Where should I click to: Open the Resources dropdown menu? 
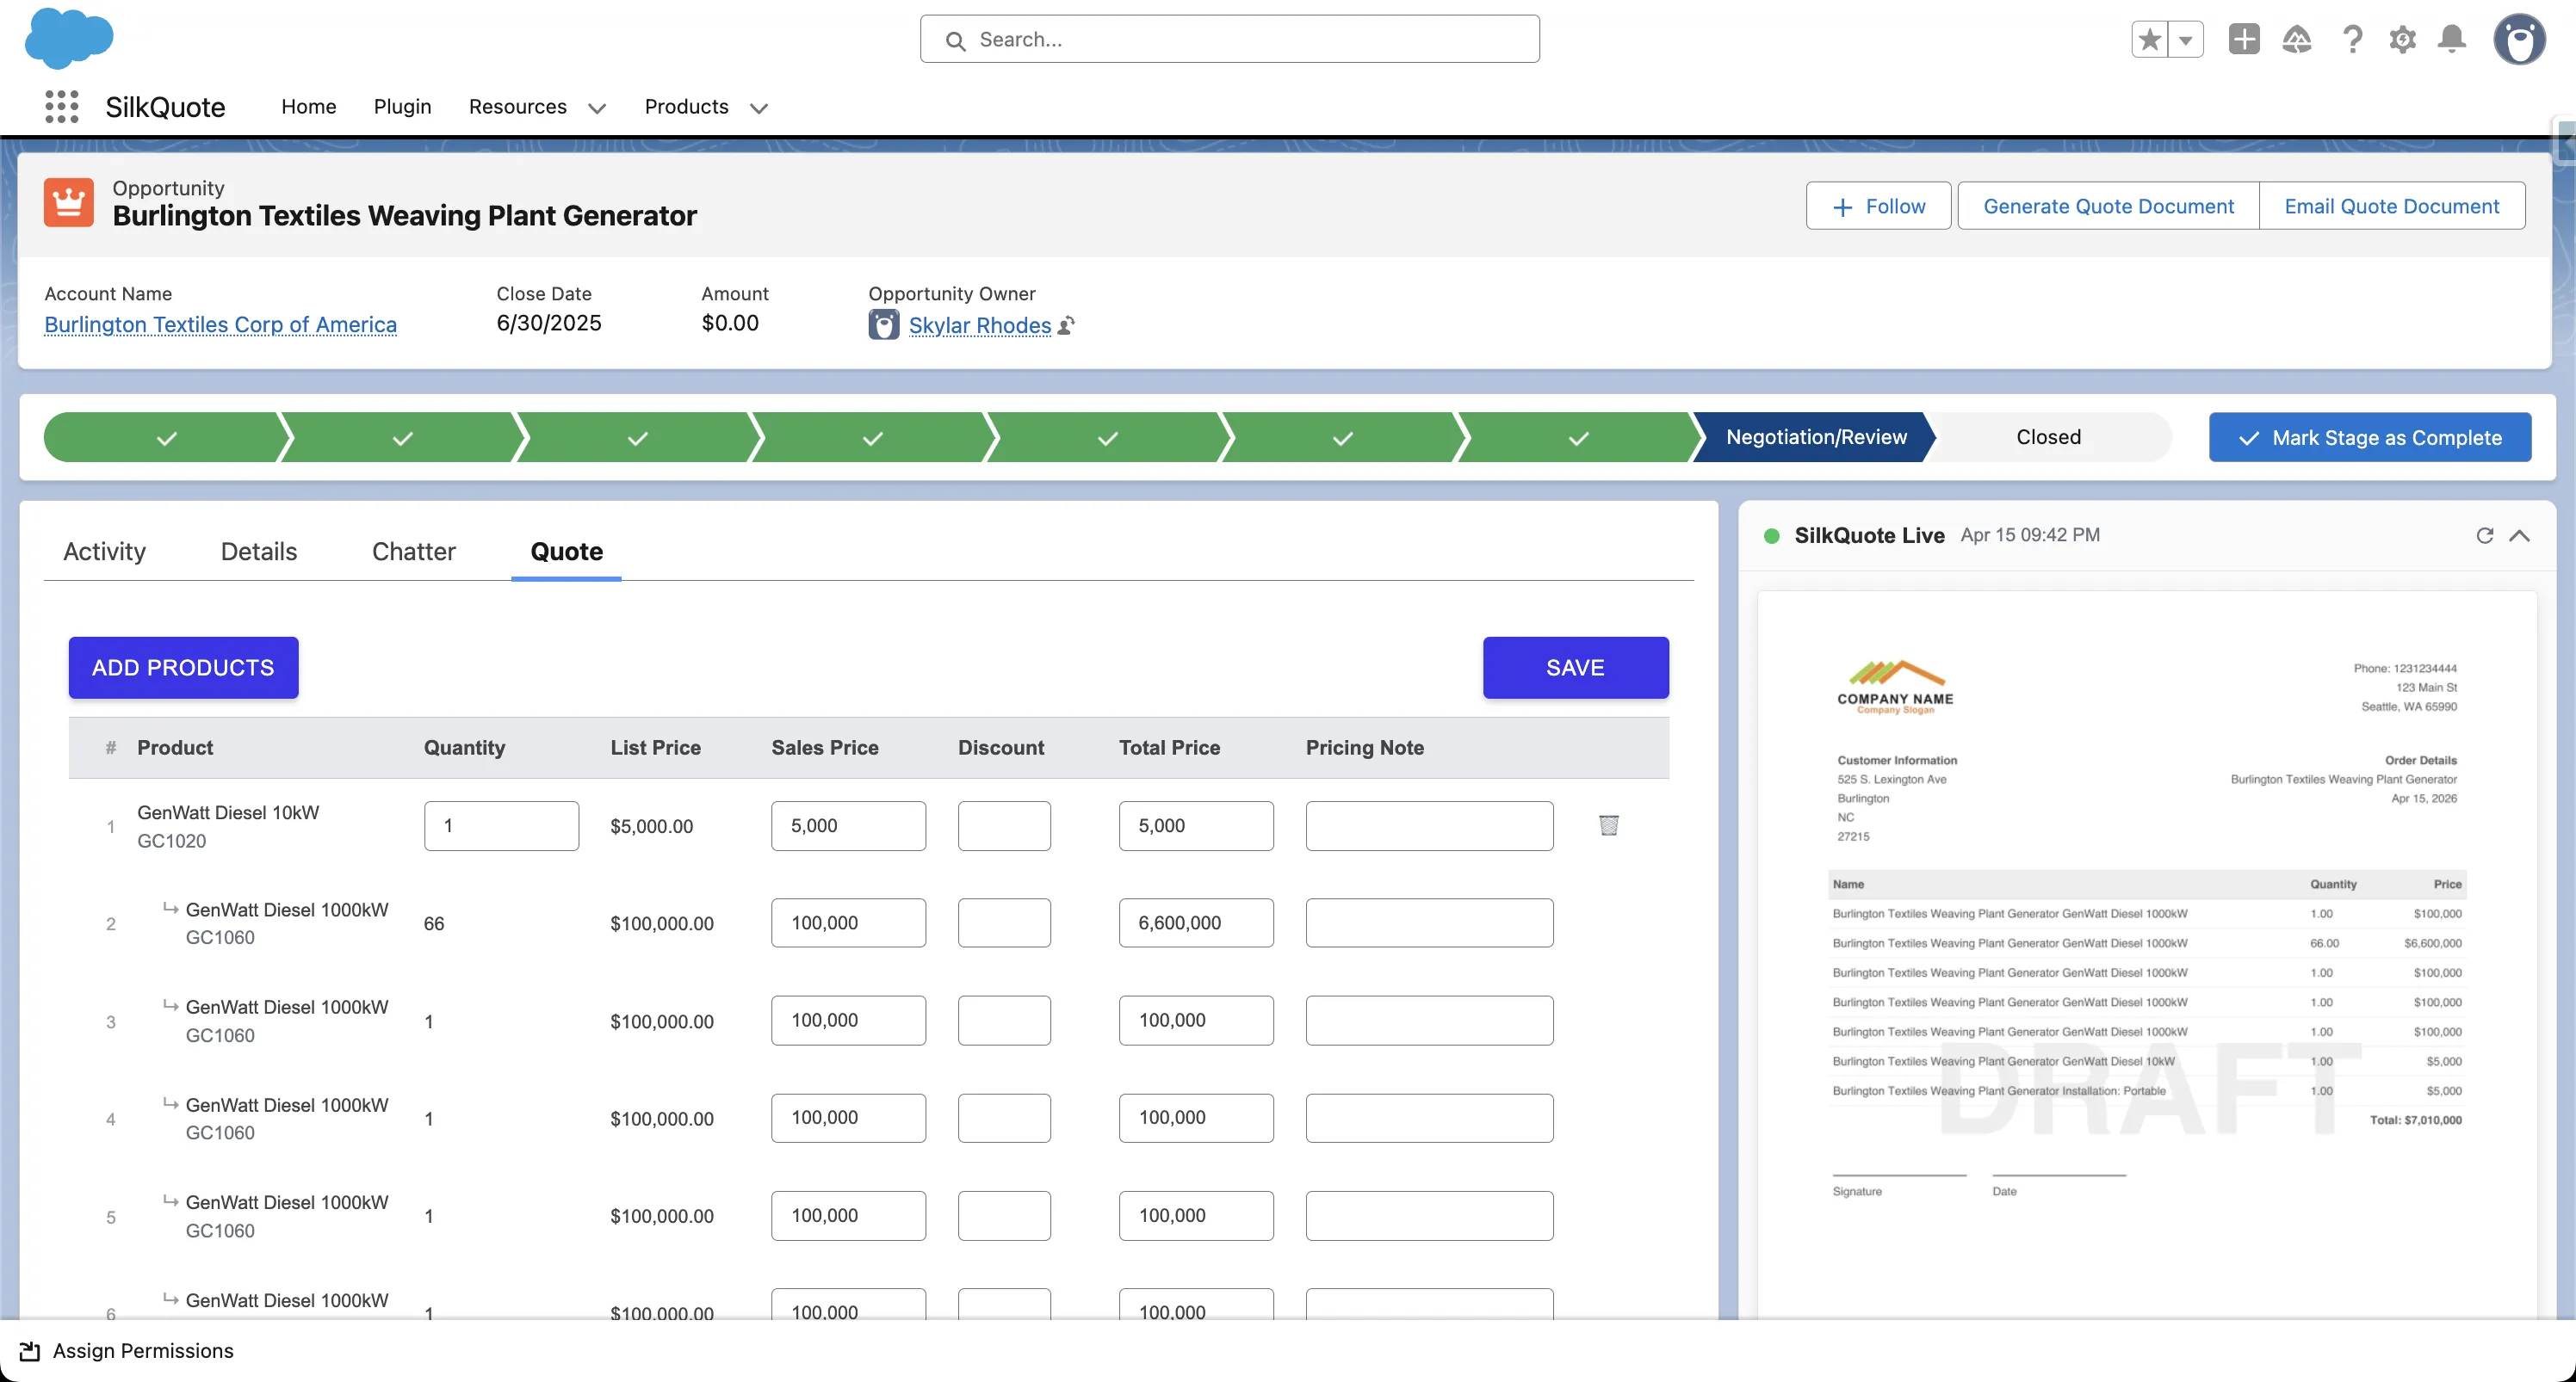pyautogui.click(x=537, y=107)
